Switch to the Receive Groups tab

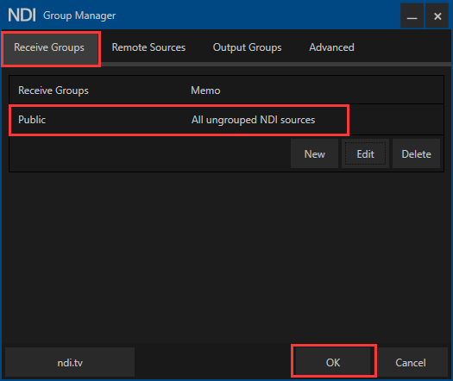point(49,47)
